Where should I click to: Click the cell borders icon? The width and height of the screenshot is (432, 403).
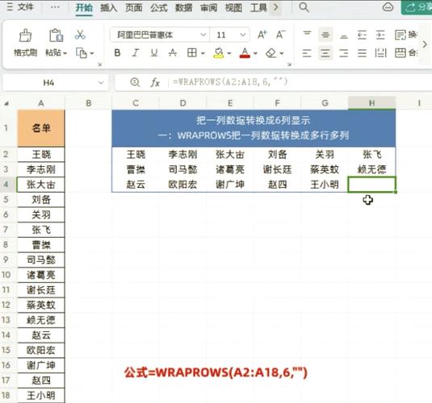(191, 53)
